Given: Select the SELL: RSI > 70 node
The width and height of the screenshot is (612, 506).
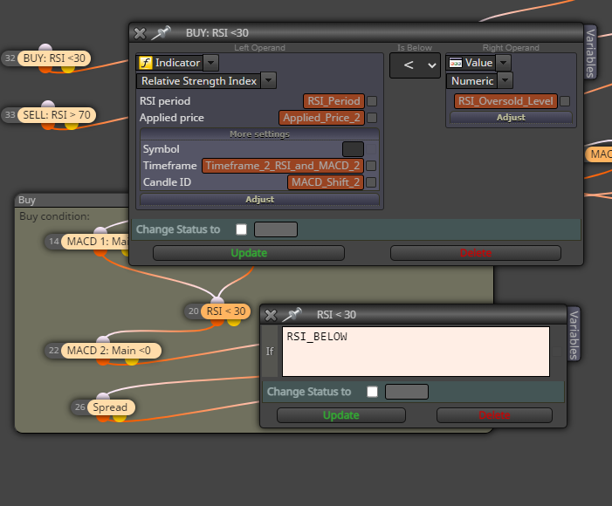Looking at the screenshot, I should coord(57,115).
